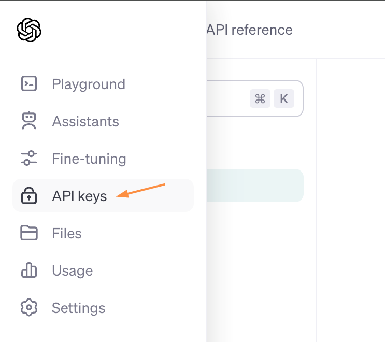Select the highlighted teal navigation item
385x342 pixels.
[254, 185]
